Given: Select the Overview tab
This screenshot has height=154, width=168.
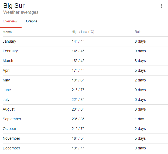Looking at the screenshot, I should click(10, 21).
